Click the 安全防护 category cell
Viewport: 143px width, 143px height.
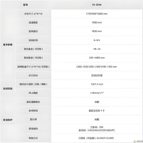point(8,120)
